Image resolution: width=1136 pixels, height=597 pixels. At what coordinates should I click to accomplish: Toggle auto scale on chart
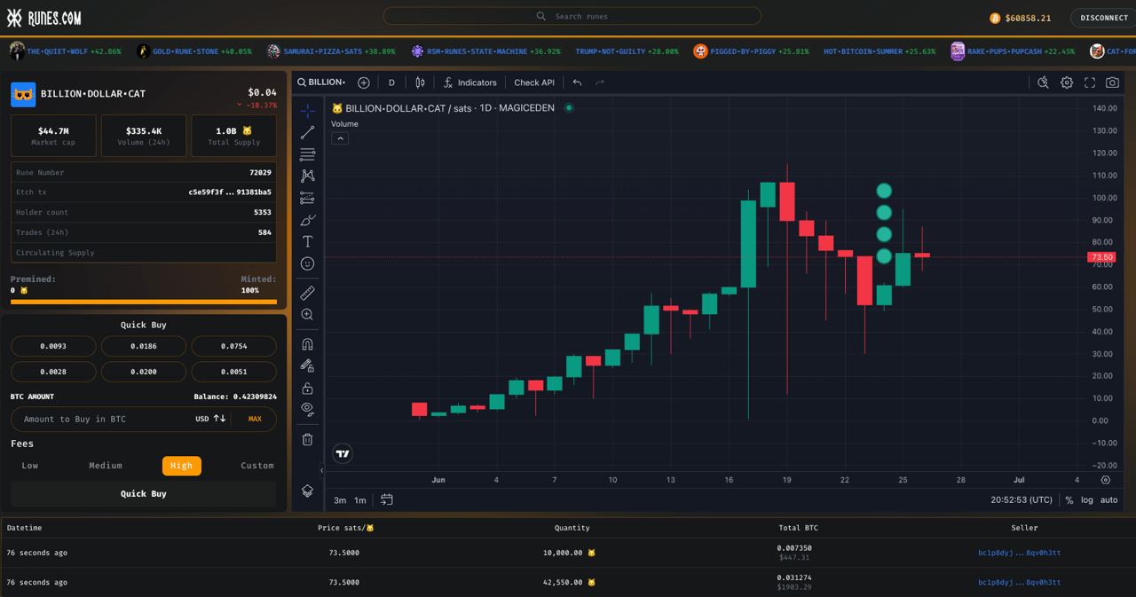point(1108,500)
